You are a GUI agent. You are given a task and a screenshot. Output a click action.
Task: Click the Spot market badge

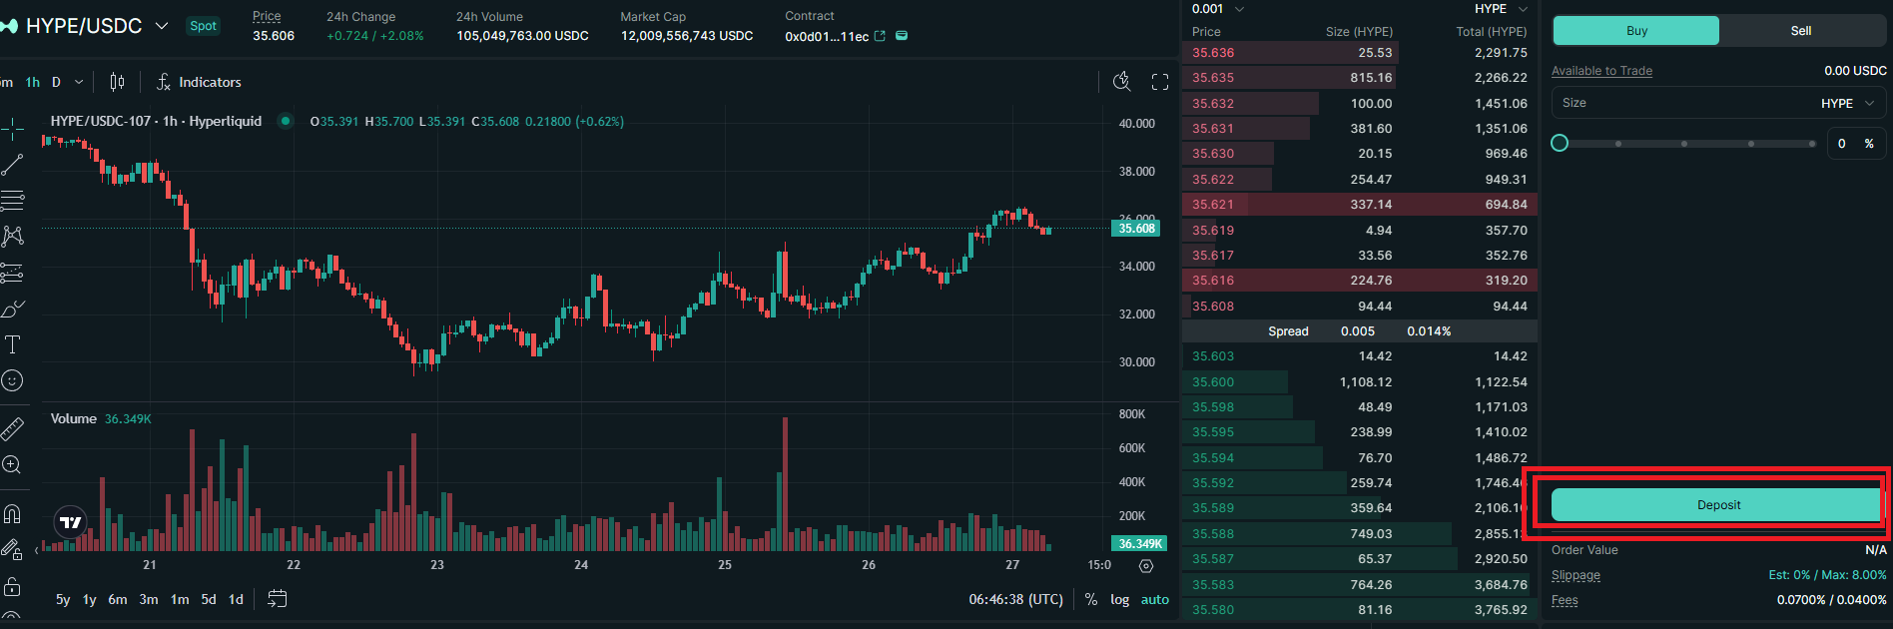tap(203, 26)
